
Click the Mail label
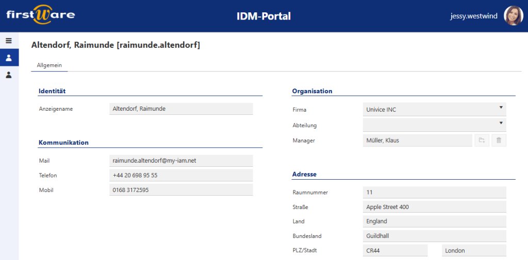44,161
